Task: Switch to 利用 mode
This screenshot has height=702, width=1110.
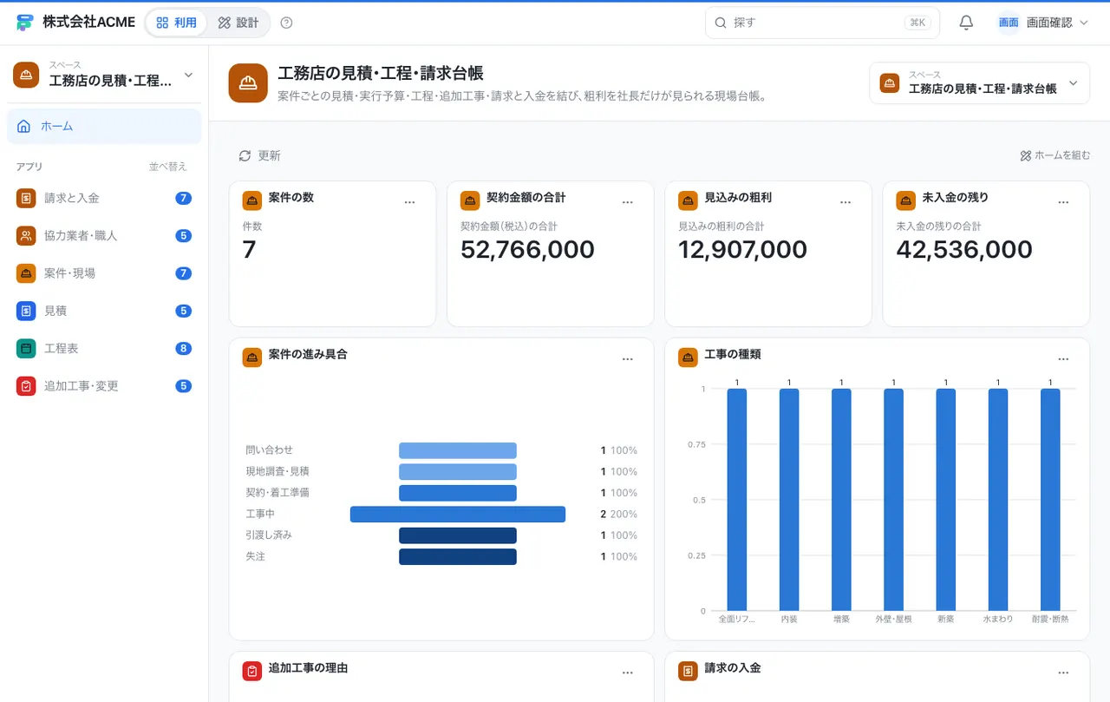Action: click(177, 23)
